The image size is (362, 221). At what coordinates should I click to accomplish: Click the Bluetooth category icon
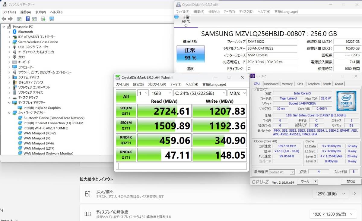click(14, 32)
